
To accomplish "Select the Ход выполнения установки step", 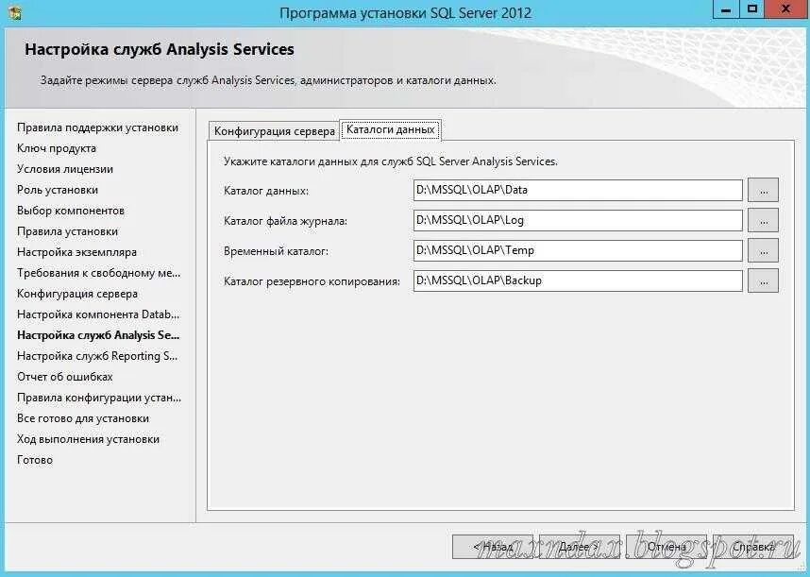I will [x=89, y=439].
